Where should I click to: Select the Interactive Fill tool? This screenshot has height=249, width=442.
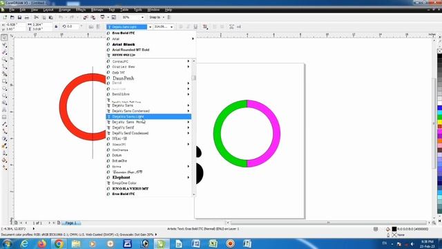pos(4,167)
